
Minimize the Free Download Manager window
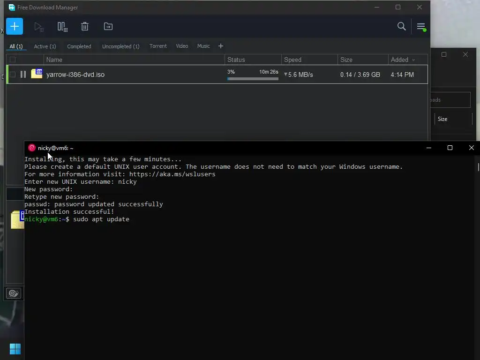377,7
